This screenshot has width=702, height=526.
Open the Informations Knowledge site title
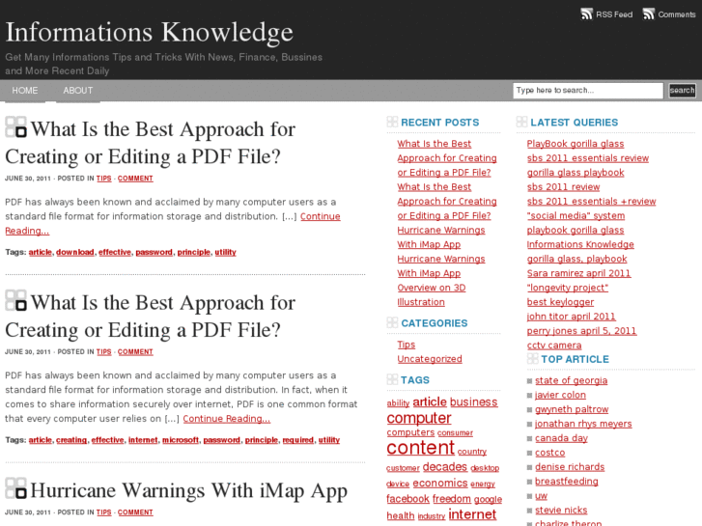point(149,32)
